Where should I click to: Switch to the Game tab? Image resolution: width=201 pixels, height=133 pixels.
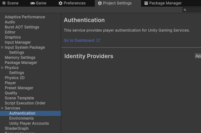pyautogui.click(x=38, y=3)
